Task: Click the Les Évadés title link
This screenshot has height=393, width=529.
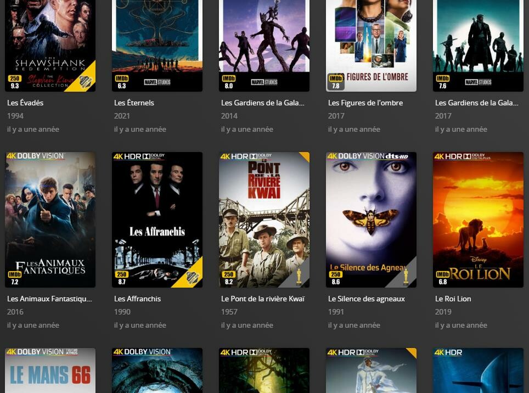Action: (25, 103)
